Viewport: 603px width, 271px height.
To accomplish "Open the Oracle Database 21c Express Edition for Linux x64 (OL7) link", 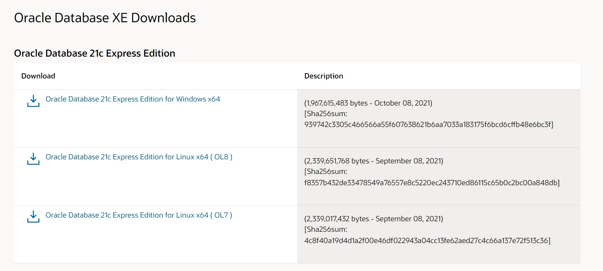I will [x=139, y=215].
